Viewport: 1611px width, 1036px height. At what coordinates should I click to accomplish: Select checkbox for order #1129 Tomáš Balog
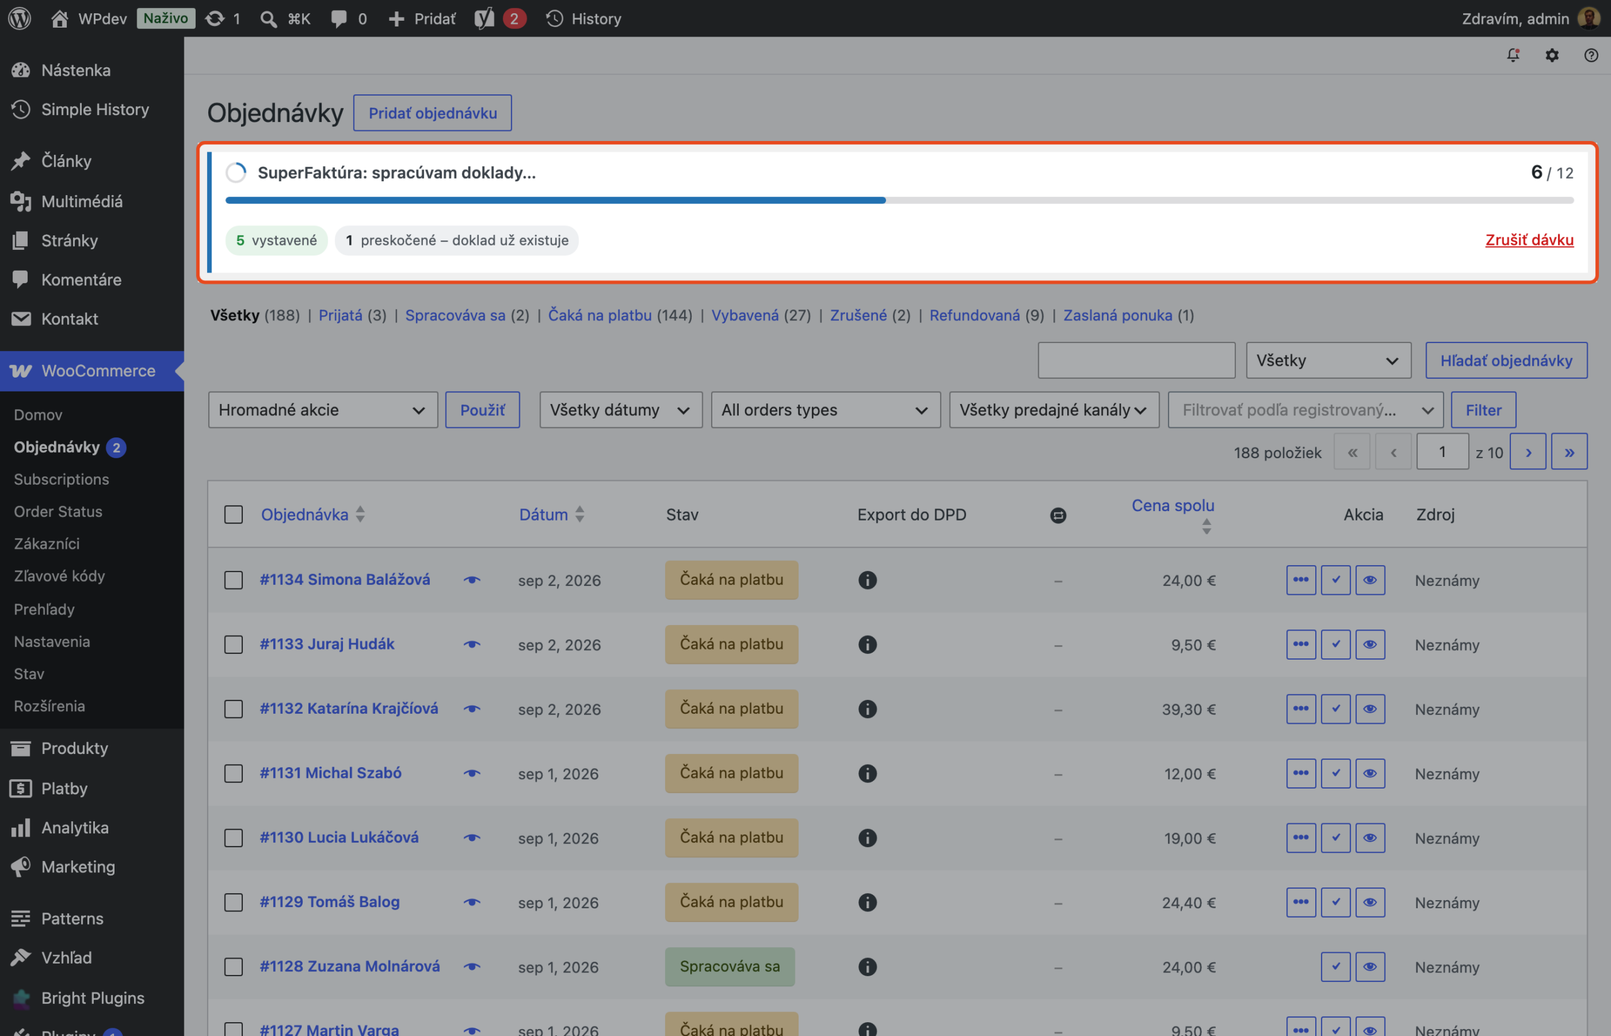[233, 903]
